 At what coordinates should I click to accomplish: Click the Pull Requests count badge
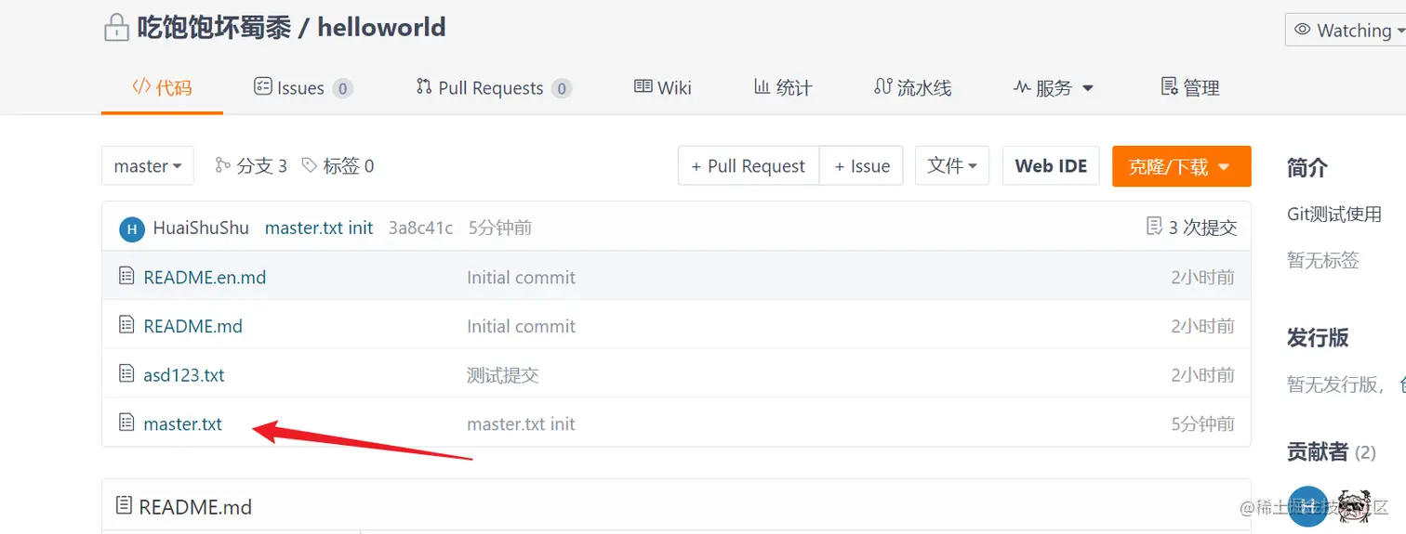point(561,89)
